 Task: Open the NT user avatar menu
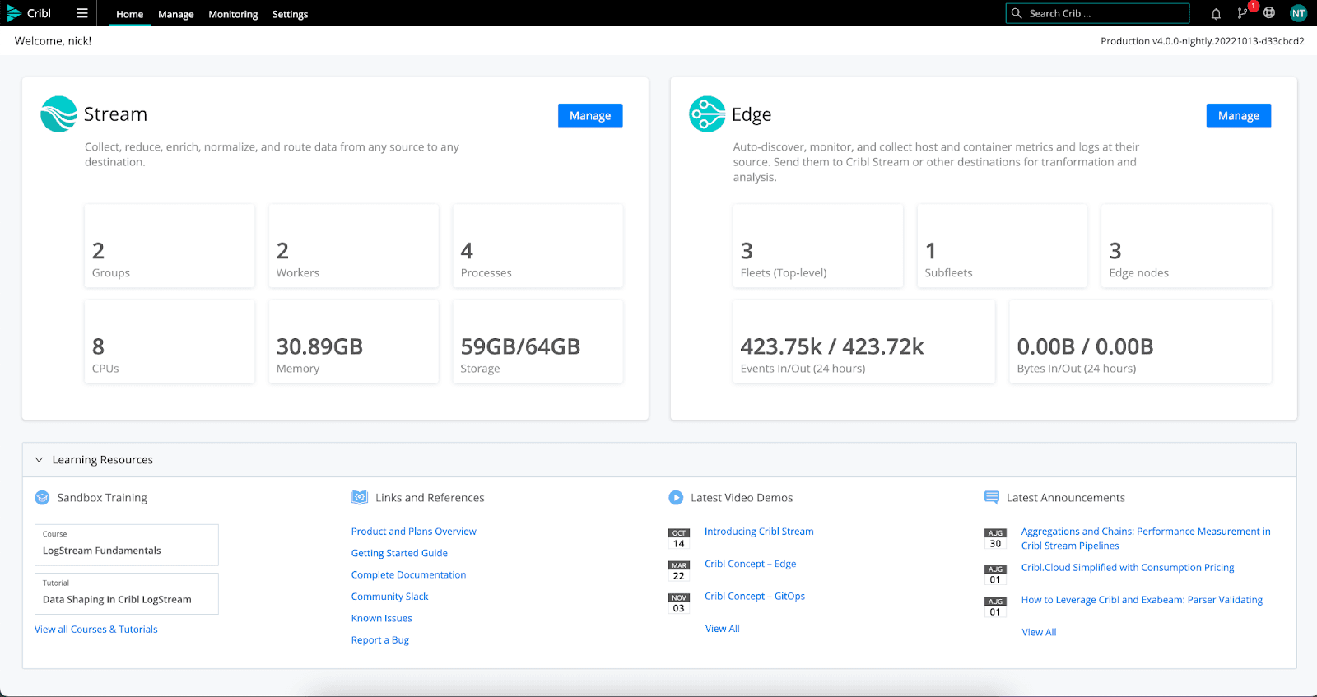(1298, 13)
